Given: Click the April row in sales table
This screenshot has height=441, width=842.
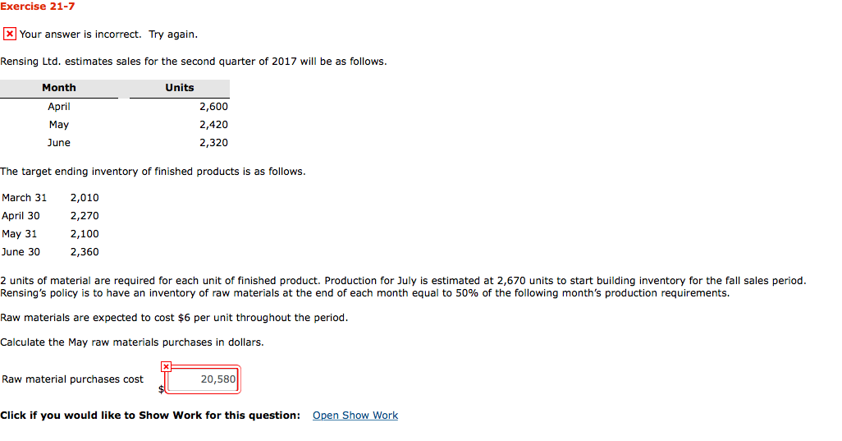Looking at the screenshot, I should [115, 107].
